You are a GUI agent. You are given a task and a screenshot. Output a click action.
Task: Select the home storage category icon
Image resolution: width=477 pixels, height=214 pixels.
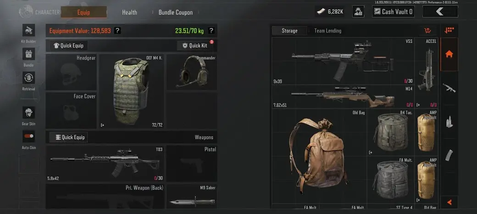click(x=449, y=54)
